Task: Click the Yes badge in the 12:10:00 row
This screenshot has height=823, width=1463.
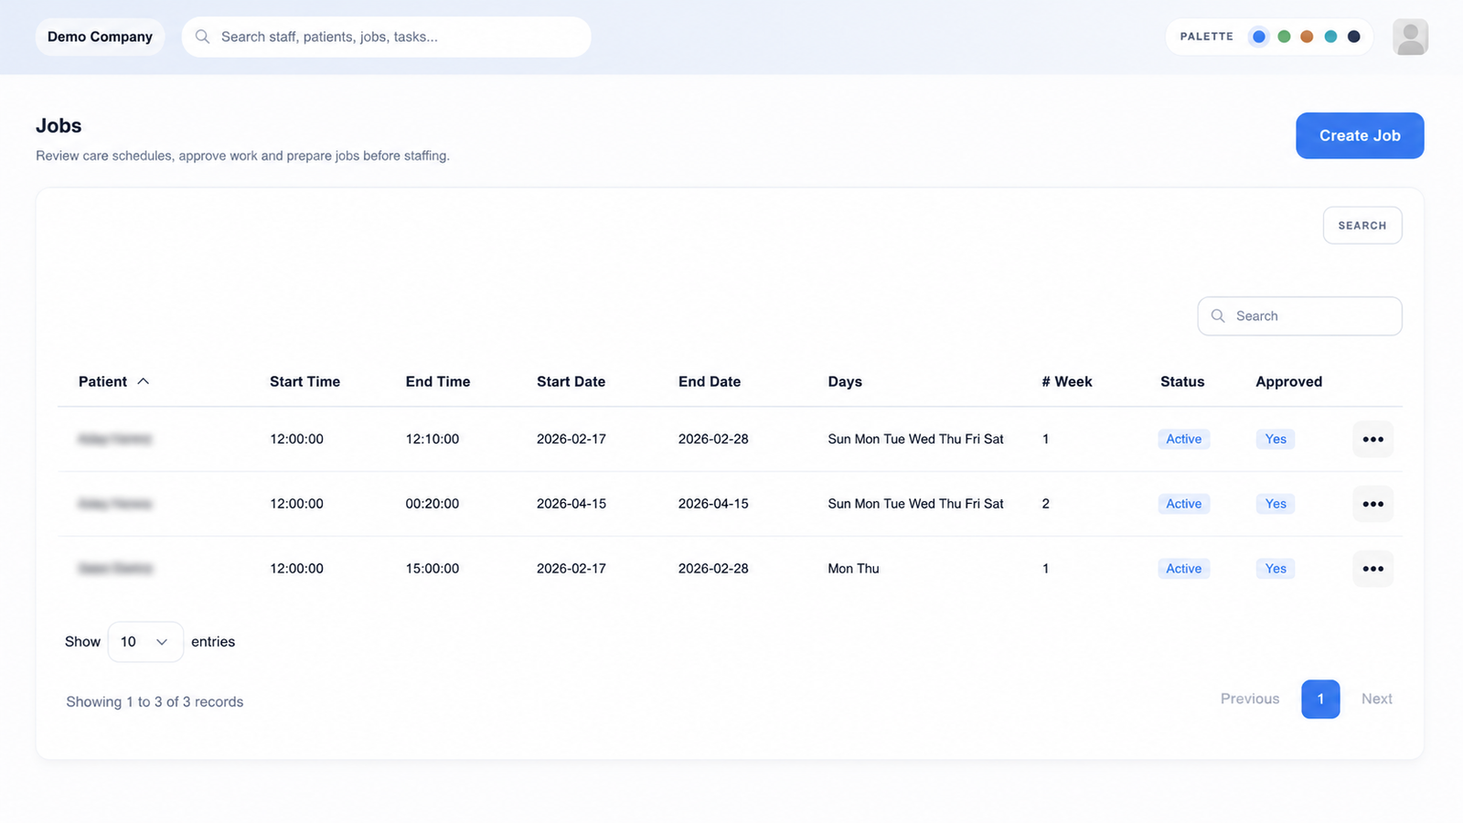Action: (x=1276, y=439)
